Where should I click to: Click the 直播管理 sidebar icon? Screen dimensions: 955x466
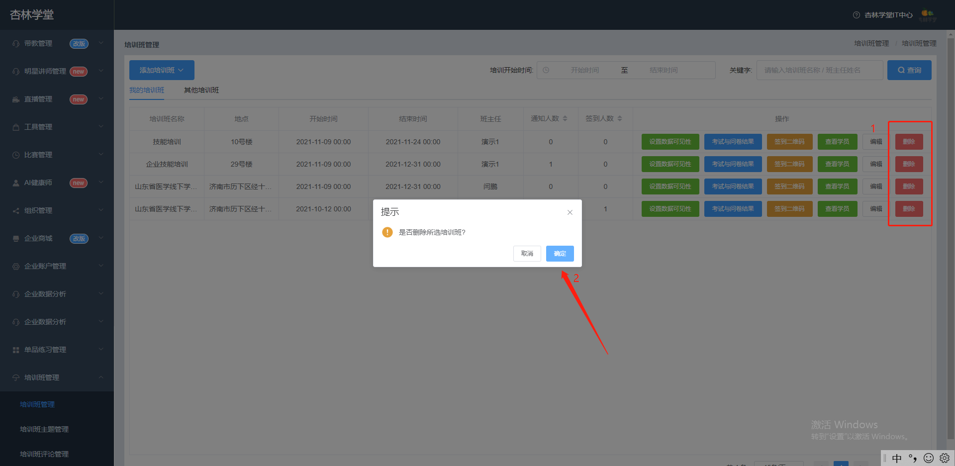click(x=16, y=99)
